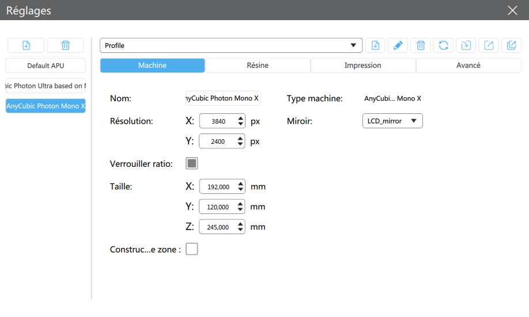Image resolution: width=529 pixels, height=317 pixels.
Task: Delete the current profile using toolbar trash icon
Action: tap(421, 45)
